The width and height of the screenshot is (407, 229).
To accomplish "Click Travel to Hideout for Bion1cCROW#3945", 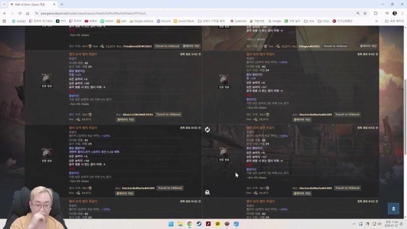I will click(x=168, y=114).
